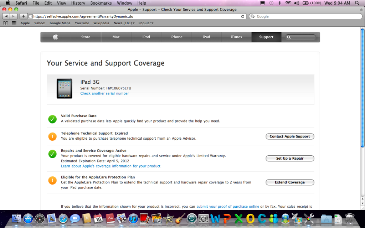
Task: Click the iPad 3G product thumbnail
Action: coord(65,88)
